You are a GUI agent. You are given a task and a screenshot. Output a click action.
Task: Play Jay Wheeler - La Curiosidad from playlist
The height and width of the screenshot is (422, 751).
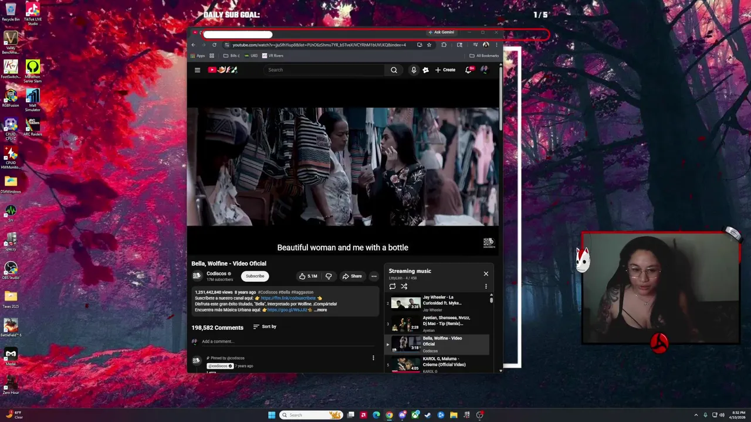click(x=437, y=303)
